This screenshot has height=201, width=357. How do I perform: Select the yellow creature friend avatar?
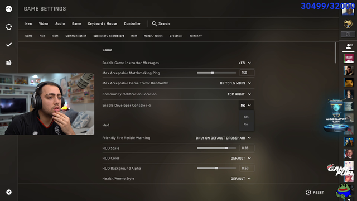(349, 82)
